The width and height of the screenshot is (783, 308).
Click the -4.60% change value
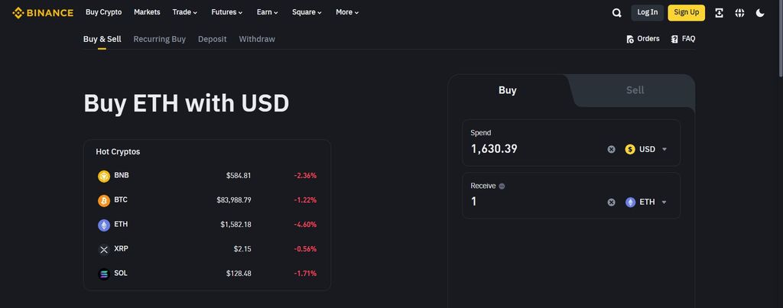(305, 225)
